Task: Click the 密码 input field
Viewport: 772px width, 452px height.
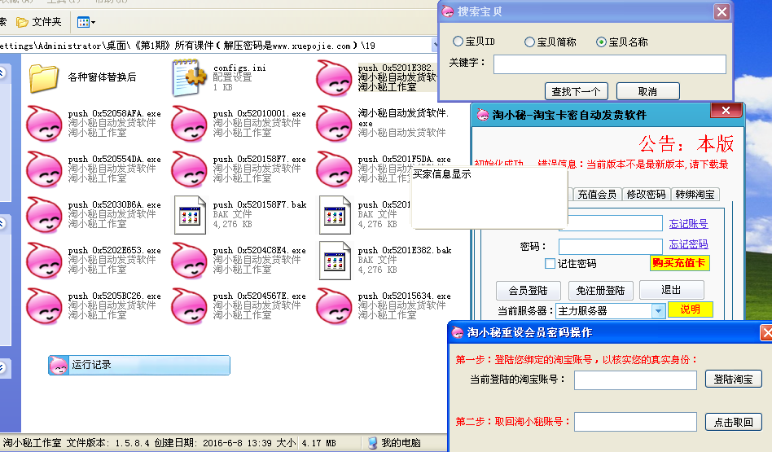Action: (x=611, y=246)
